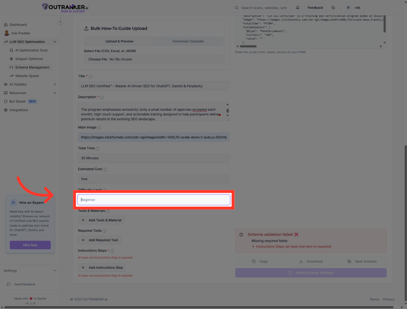
Task: Click the Feedback button in the header
Action: pos(315,8)
